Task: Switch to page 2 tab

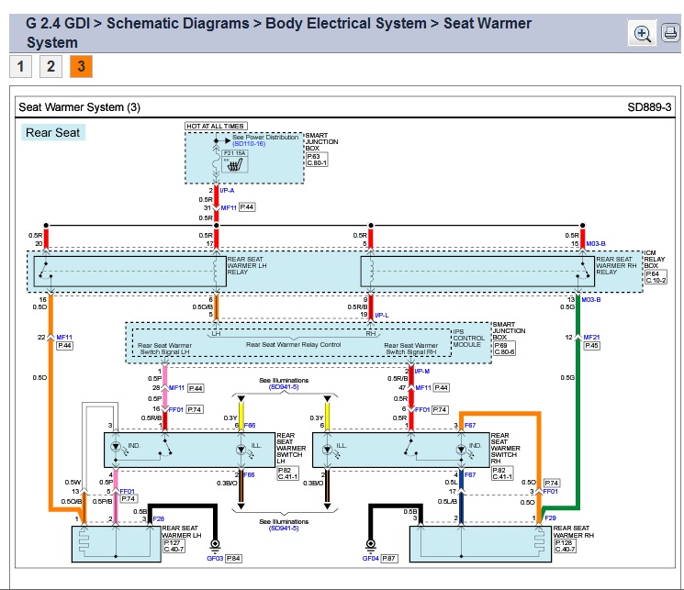Action: click(51, 66)
